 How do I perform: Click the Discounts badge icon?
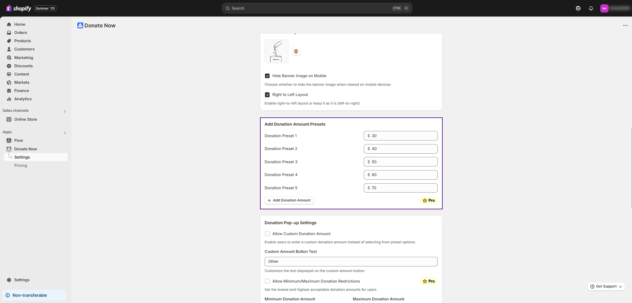click(9, 66)
